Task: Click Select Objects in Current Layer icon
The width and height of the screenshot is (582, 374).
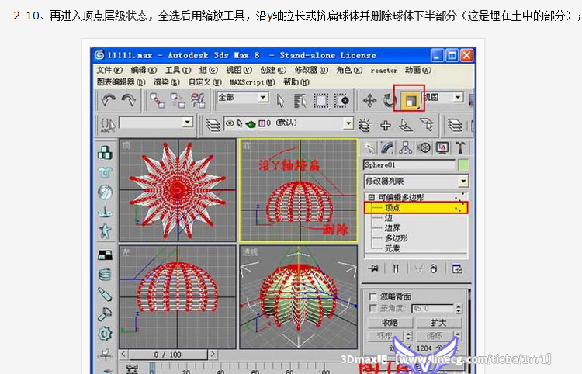Action: click(x=406, y=126)
